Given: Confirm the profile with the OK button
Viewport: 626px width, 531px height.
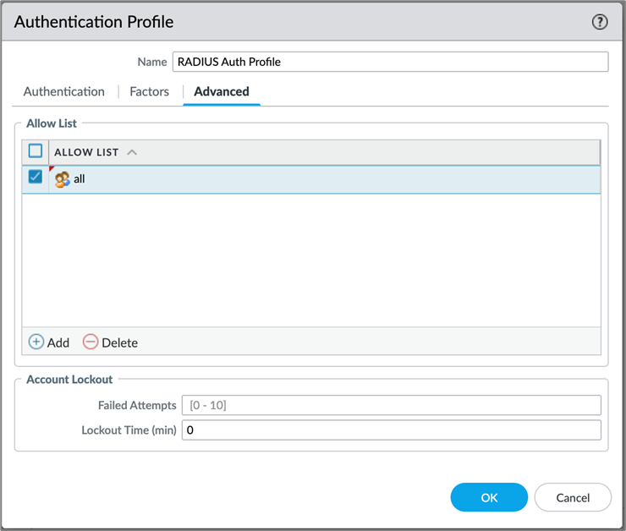Looking at the screenshot, I should pos(489,497).
